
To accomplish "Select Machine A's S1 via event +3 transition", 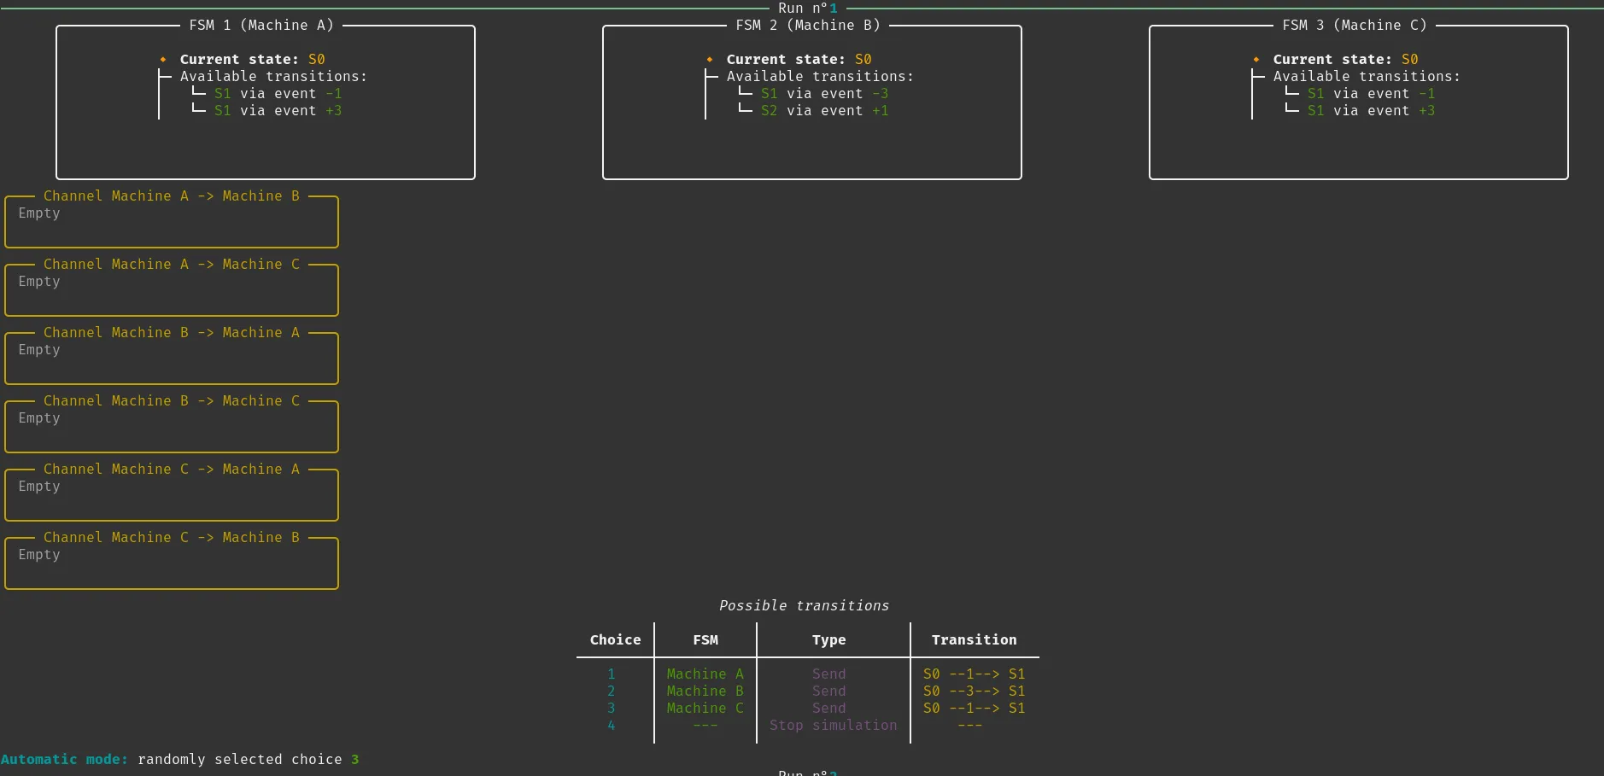I will [x=278, y=111].
